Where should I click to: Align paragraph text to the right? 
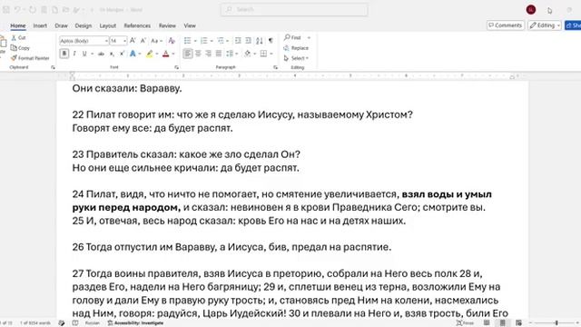pyautogui.click(x=208, y=54)
